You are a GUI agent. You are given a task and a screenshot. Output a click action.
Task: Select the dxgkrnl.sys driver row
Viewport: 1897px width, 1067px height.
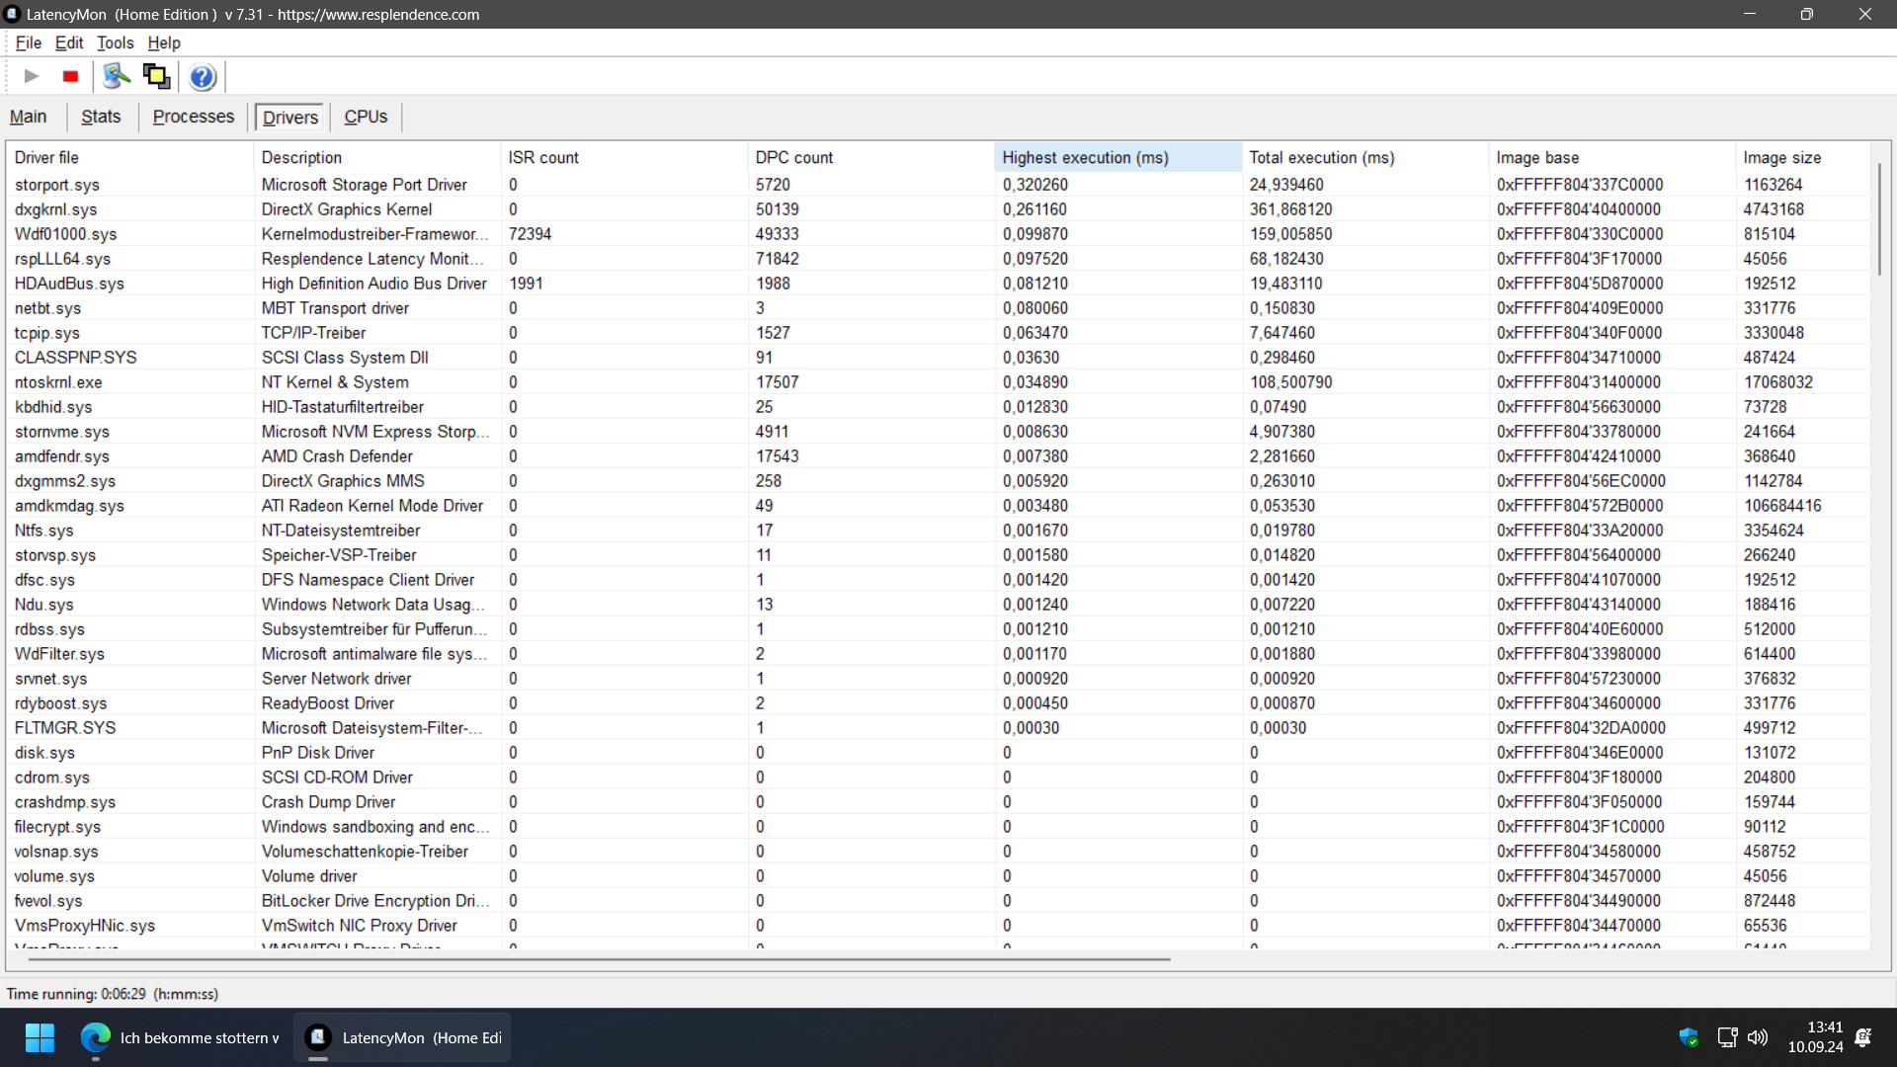pyautogui.click(x=56, y=209)
